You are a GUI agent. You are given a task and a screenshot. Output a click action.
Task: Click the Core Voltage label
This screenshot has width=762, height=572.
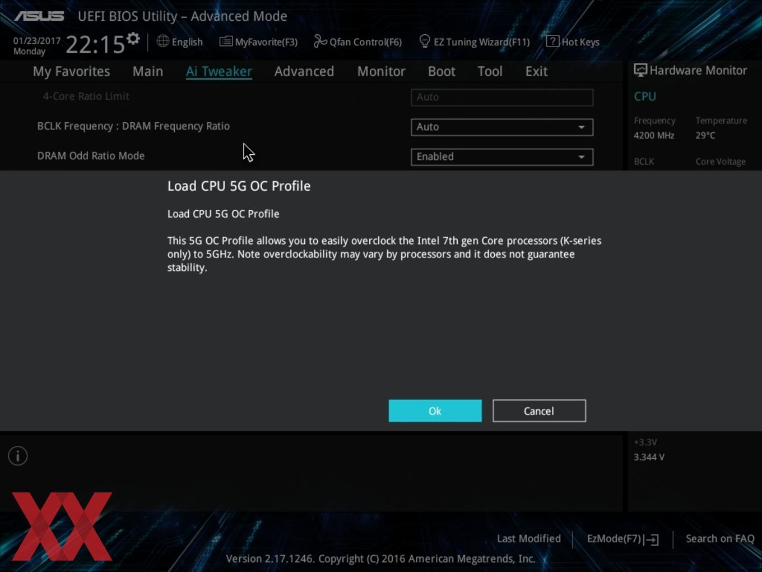point(721,162)
